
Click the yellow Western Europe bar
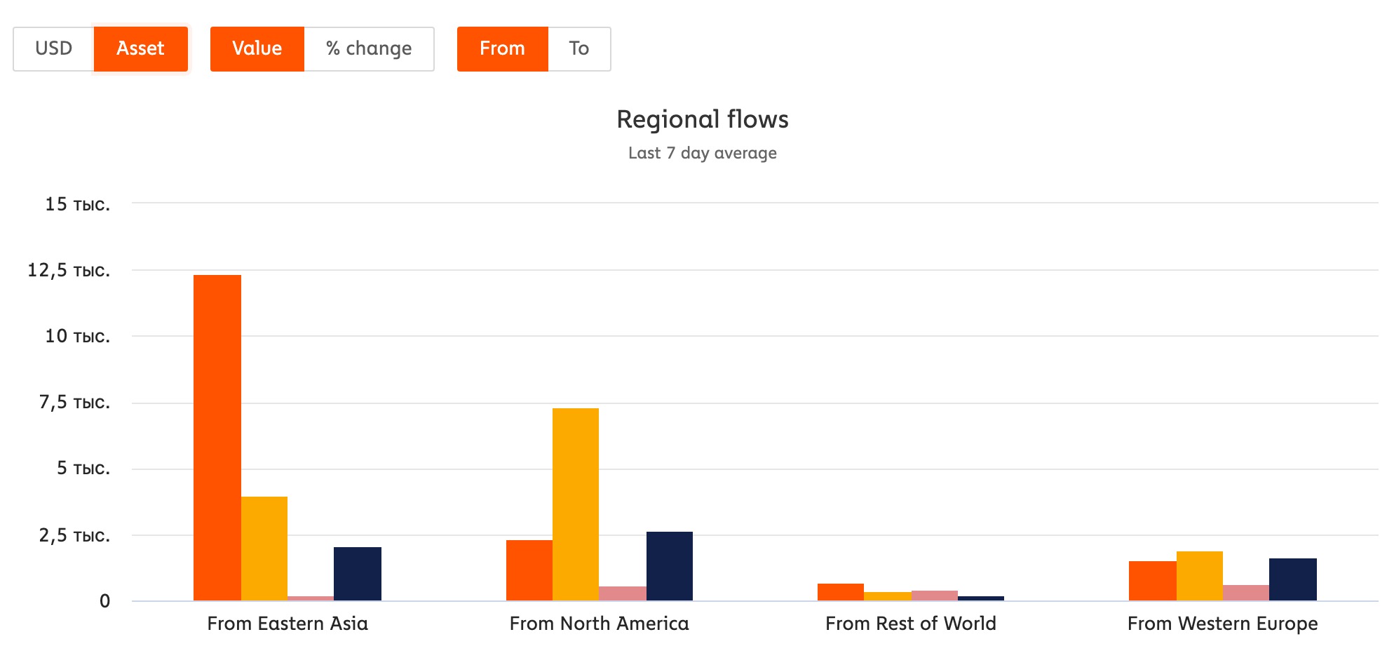tap(1200, 576)
